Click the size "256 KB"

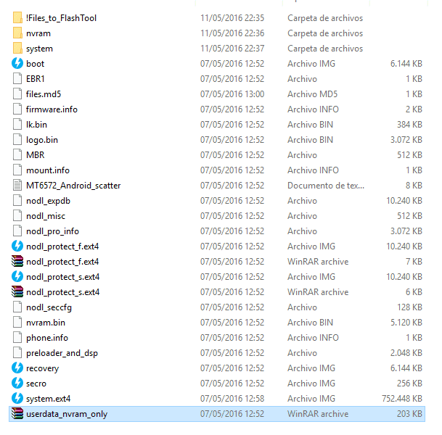[409, 384]
